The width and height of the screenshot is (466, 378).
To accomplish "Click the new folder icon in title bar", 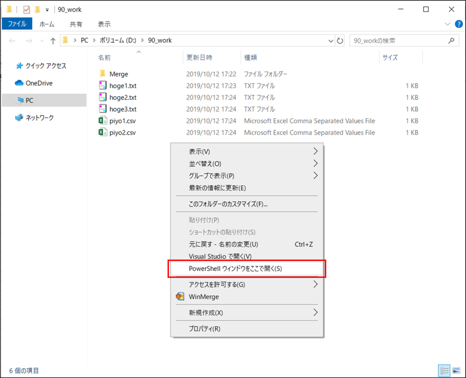I will (x=37, y=9).
